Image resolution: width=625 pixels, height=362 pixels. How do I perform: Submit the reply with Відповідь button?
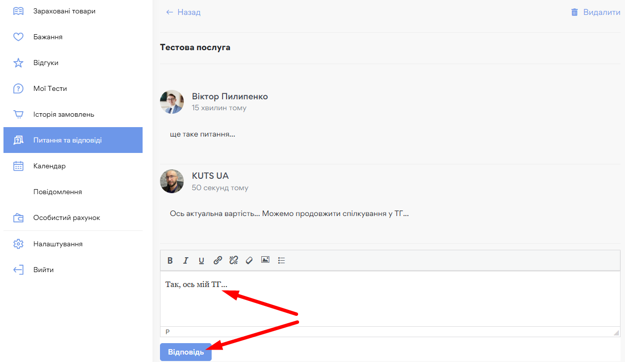click(x=186, y=352)
